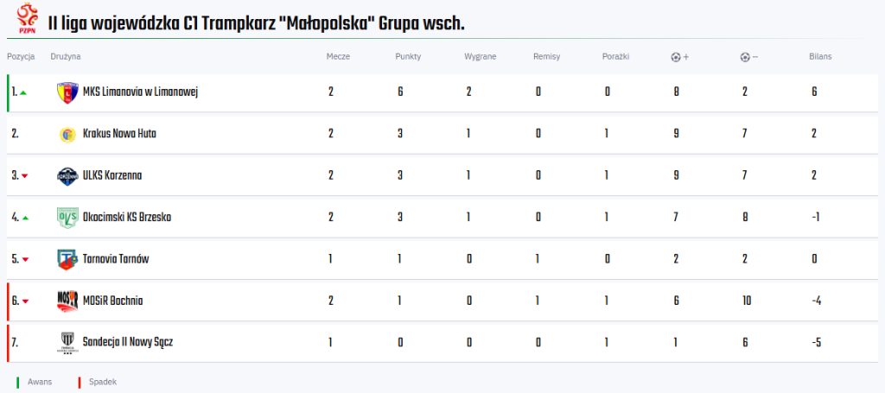This screenshot has height=393, width=885.
Task: Click the green up arrow beside position 1
Action: 23,92
